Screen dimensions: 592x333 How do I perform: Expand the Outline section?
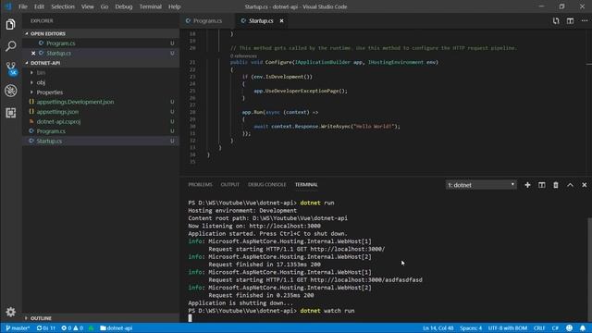click(x=100, y=318)
